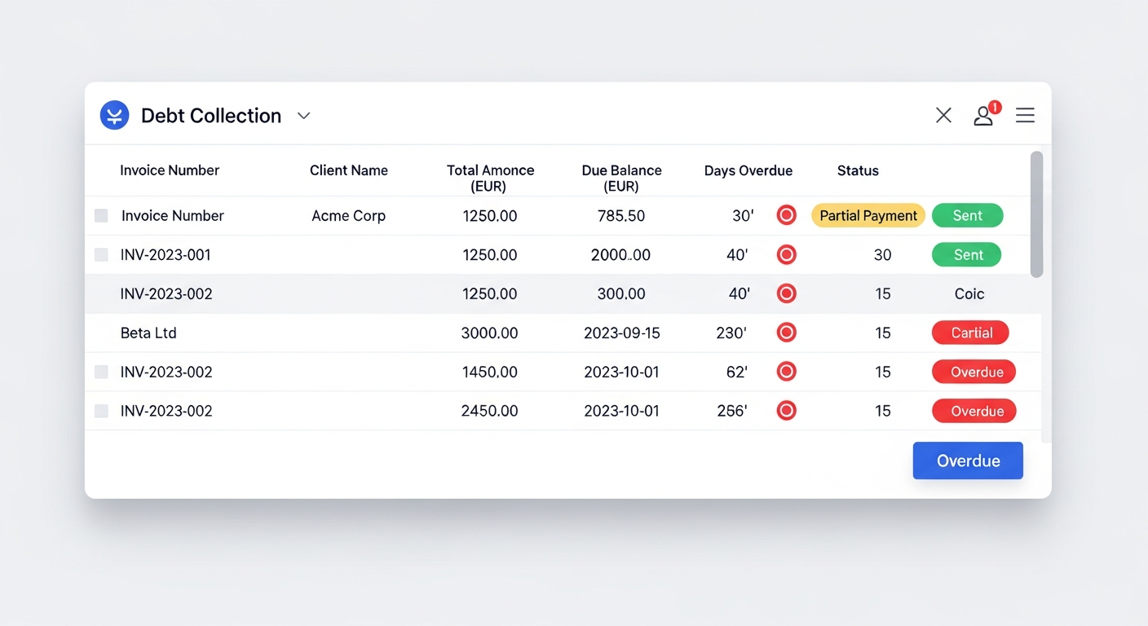
Task: Click the 2000.00 due balance value
Action: pyautogui.click(x=620, y=255)
